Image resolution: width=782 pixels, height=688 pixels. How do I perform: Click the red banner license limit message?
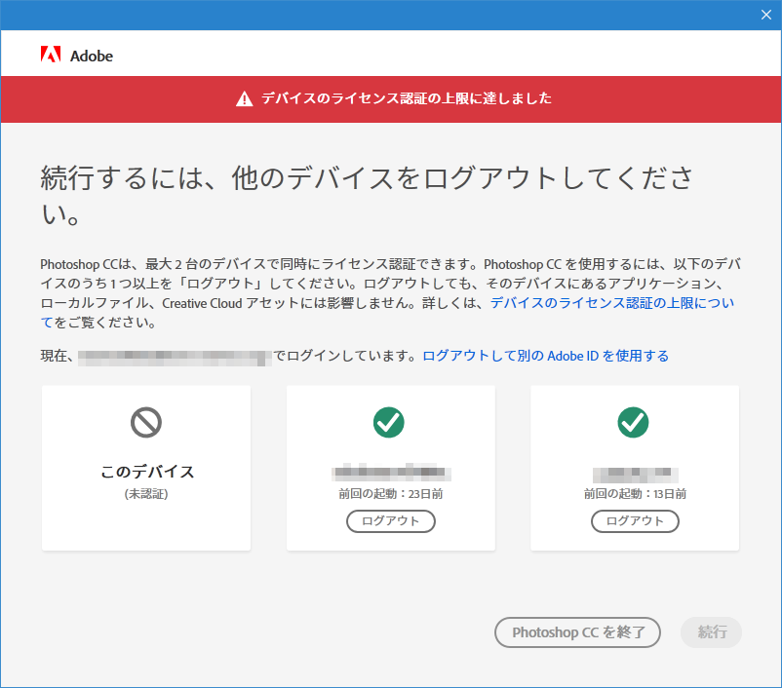[407, 98]
